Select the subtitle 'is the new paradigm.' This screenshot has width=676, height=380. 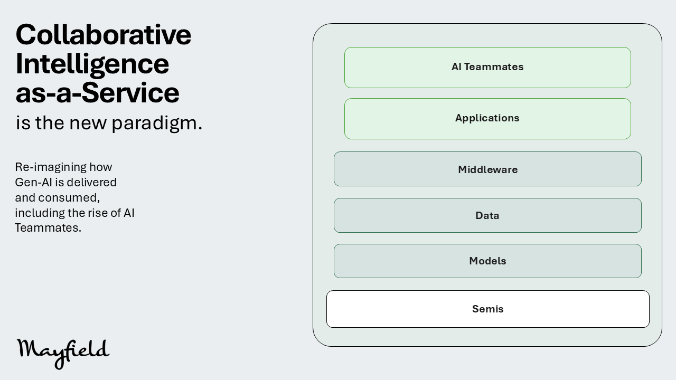109,122
